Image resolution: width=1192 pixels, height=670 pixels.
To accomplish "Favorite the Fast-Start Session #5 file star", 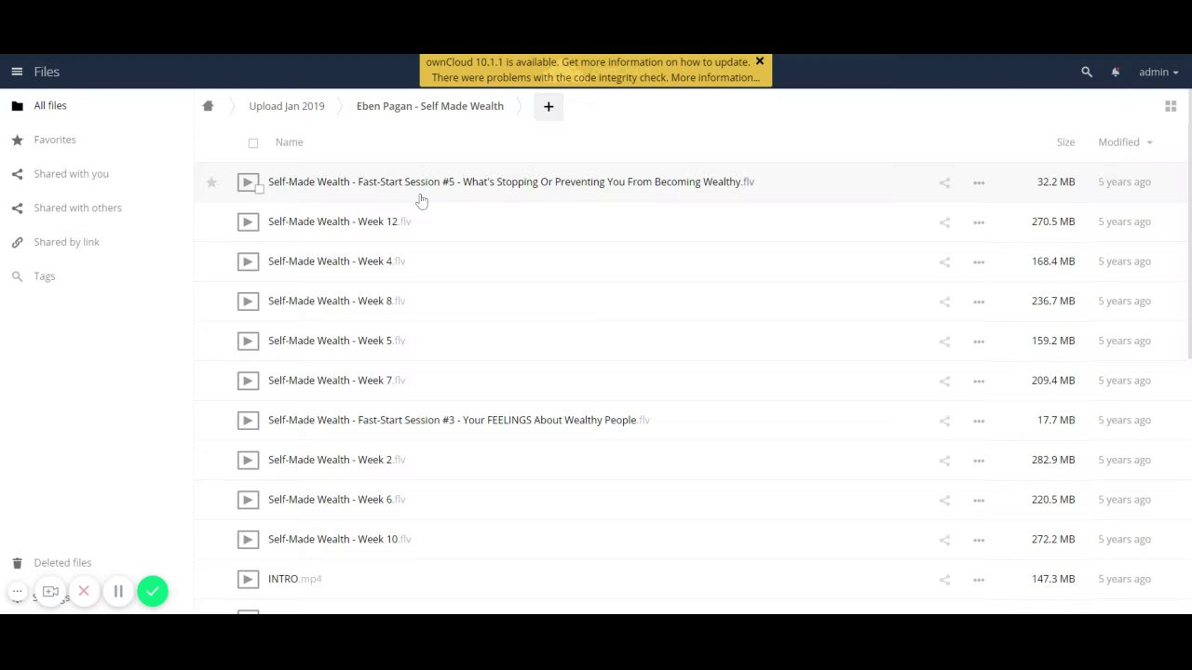I will pyautogui.click(x=211, y=182).
